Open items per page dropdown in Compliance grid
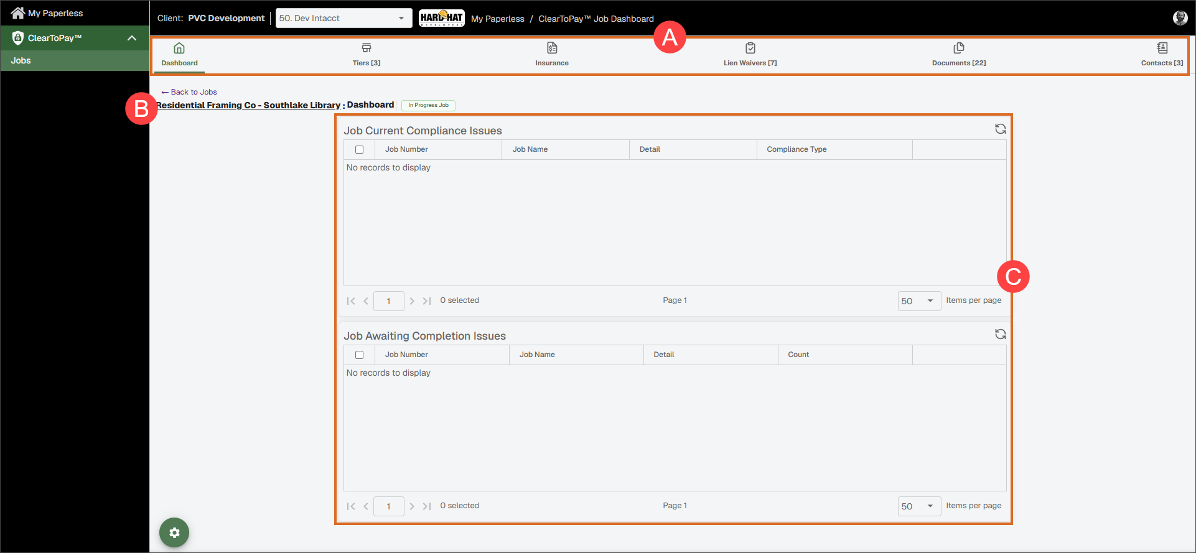The width and height of the screenshot is (1196, 553). click(x=919, y=301)
